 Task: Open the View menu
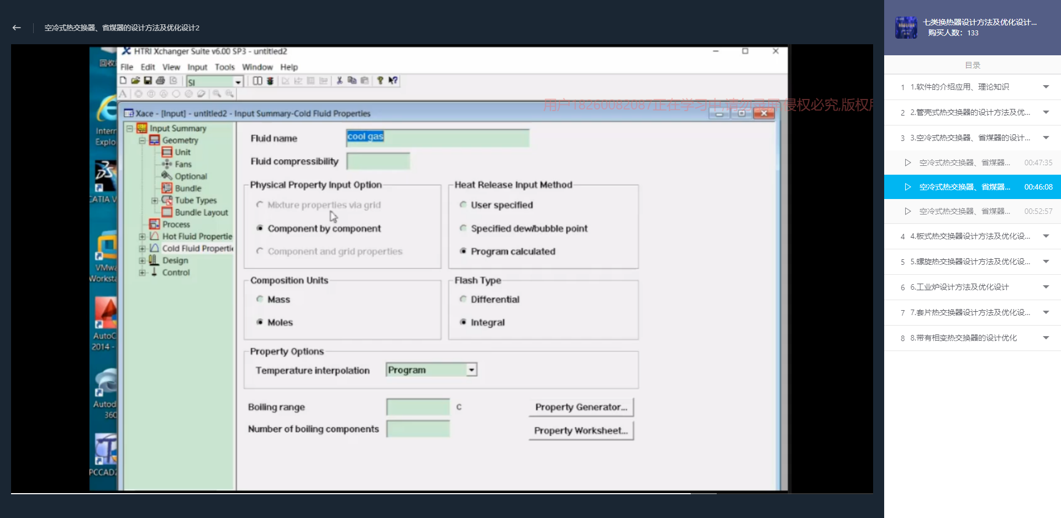171,67
